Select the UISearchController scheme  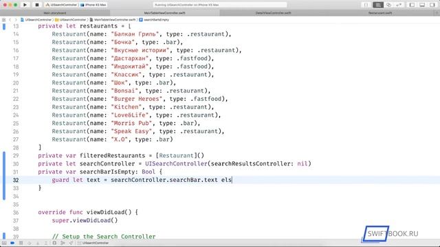pos(61,5)
